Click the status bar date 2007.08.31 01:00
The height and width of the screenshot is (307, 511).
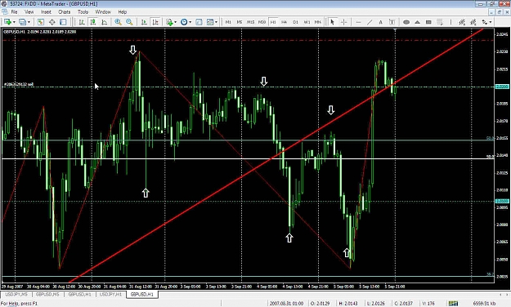(x=286, y=304)
